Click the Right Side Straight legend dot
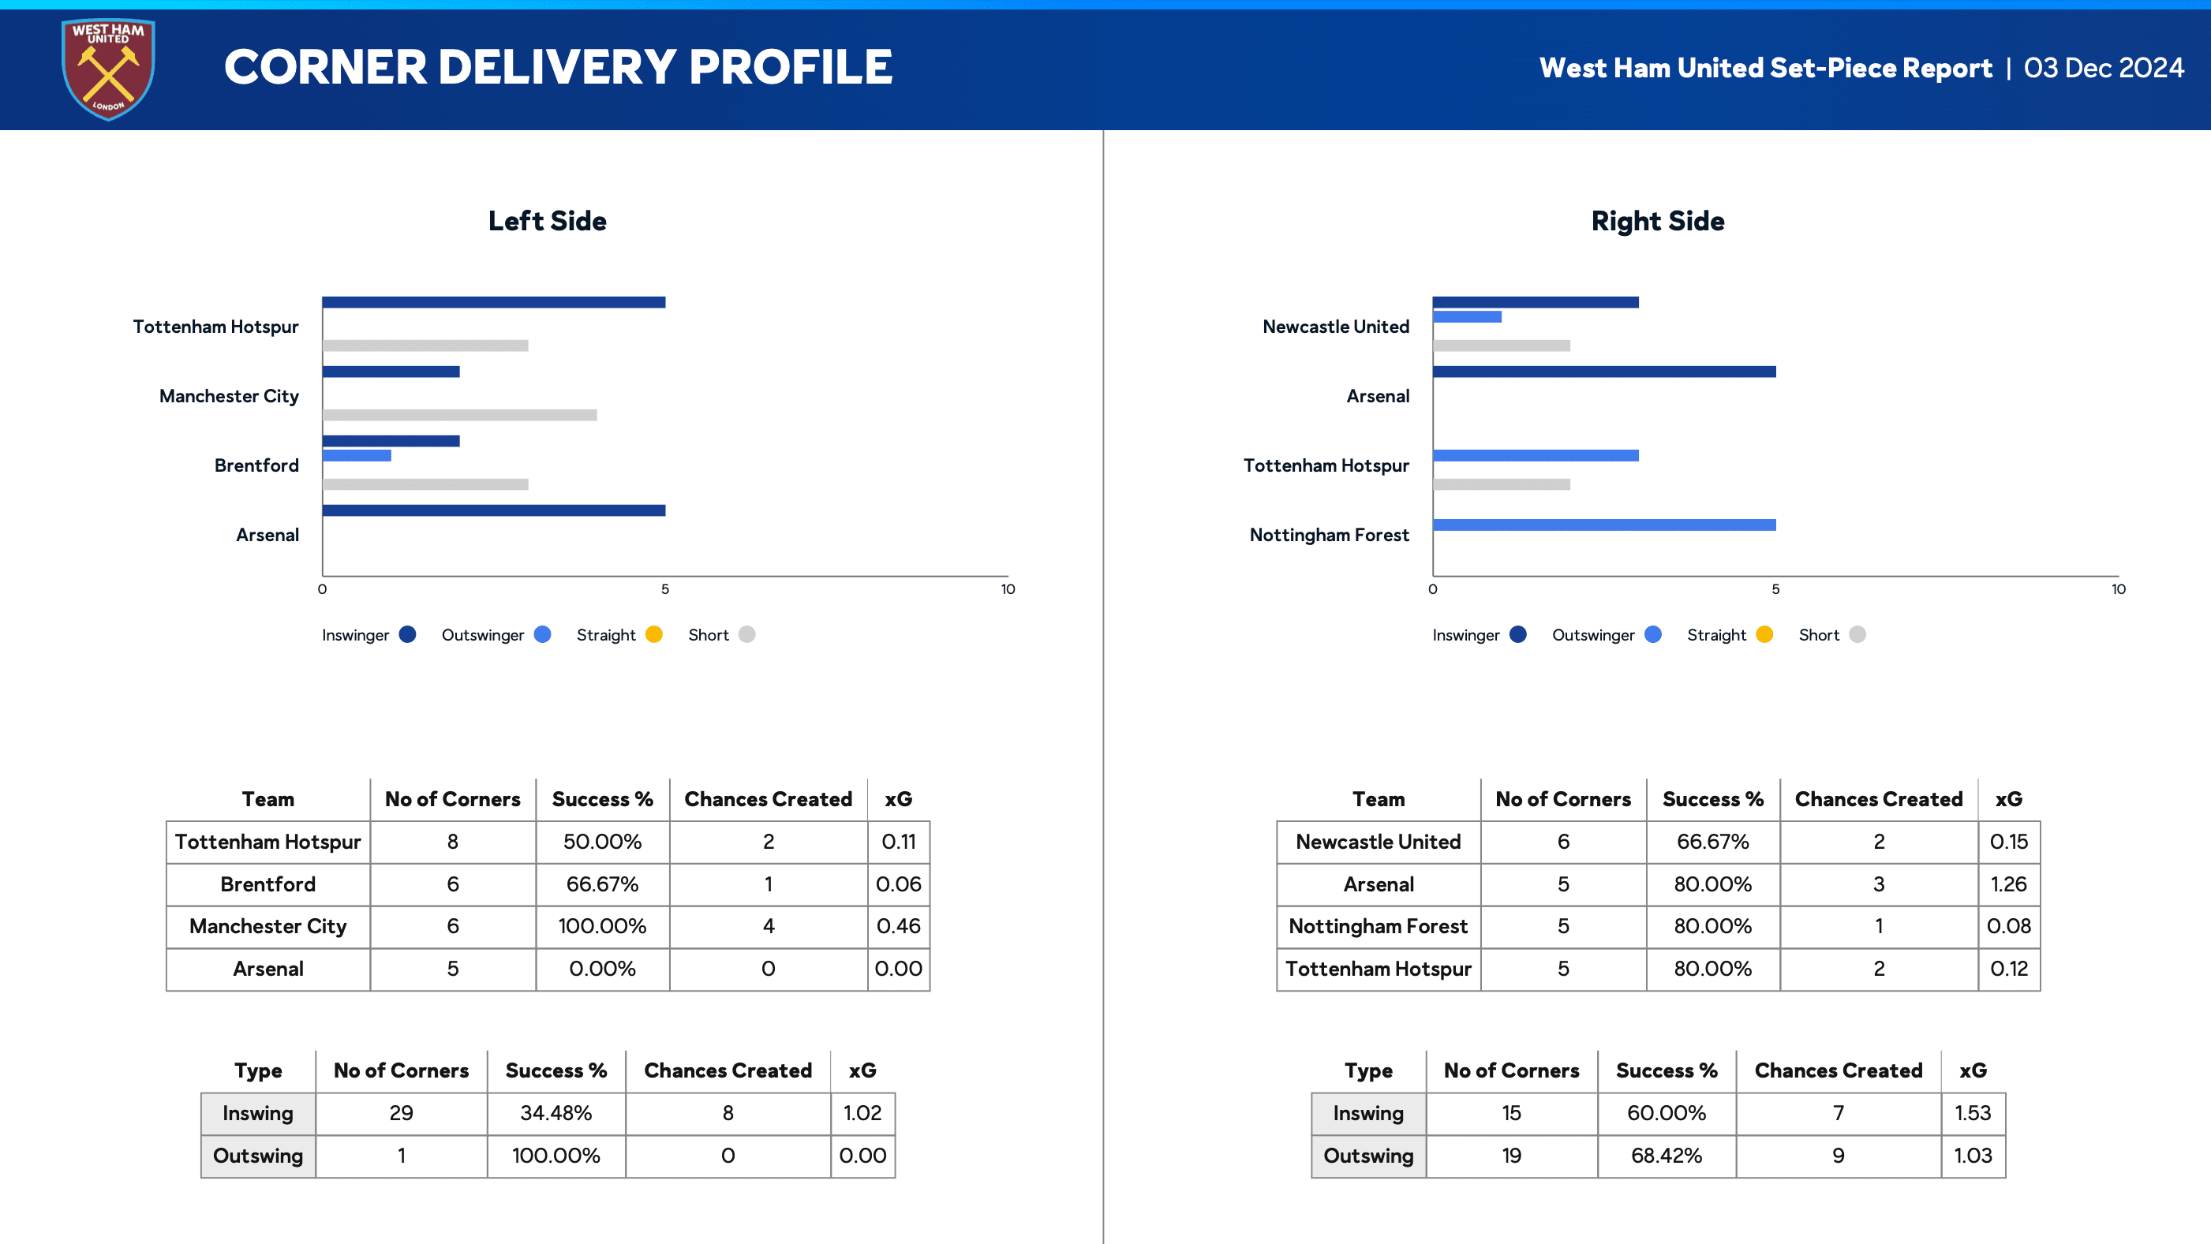Image resolution: width=2211 pixels, height=1244 pixels. coord(1764,634)
